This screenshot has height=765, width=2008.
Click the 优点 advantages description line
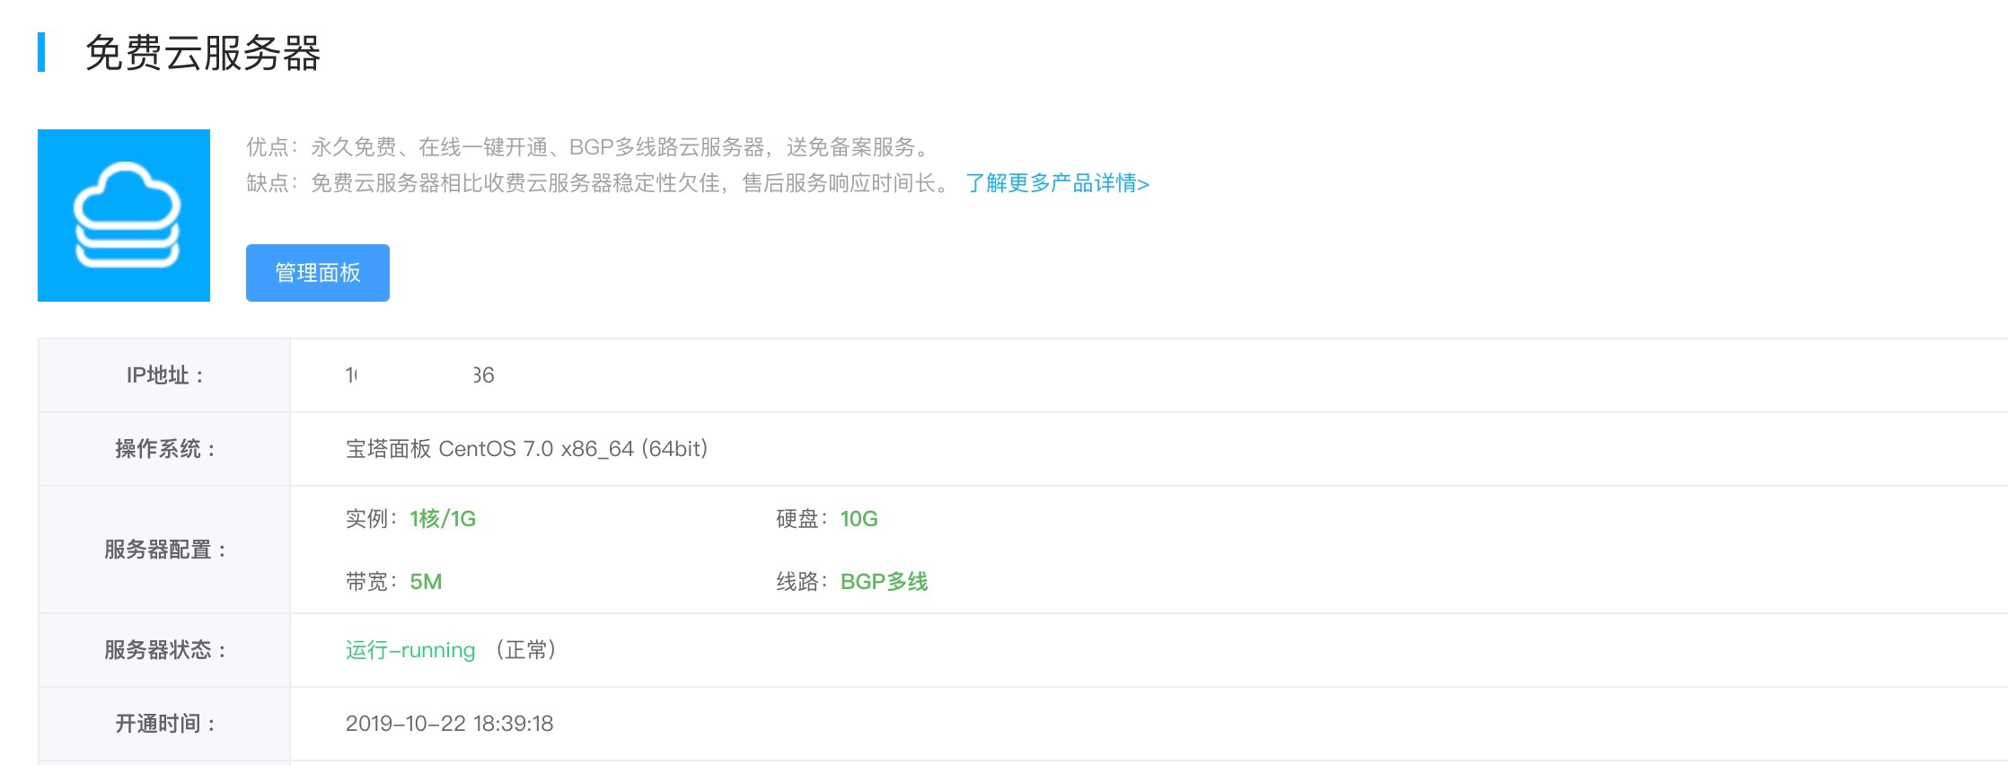click(x=589, y=147)
